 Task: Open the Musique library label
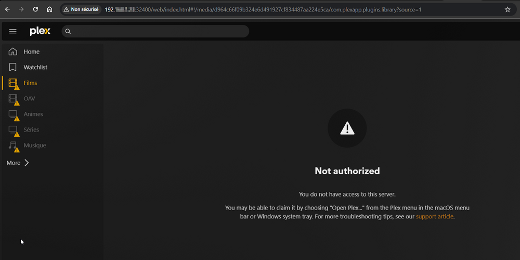pyautogui.click(x=35, y=145)
